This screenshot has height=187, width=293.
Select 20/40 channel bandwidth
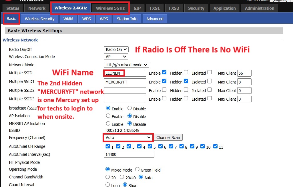(x=122, y=177)
